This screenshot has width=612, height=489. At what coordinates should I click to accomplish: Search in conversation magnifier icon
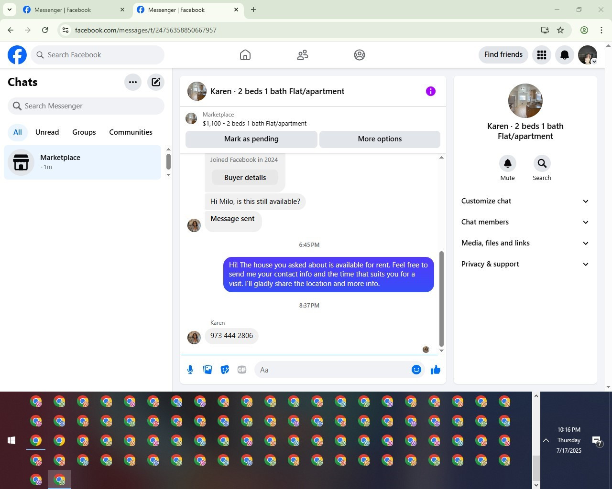[x=542, y=163]
